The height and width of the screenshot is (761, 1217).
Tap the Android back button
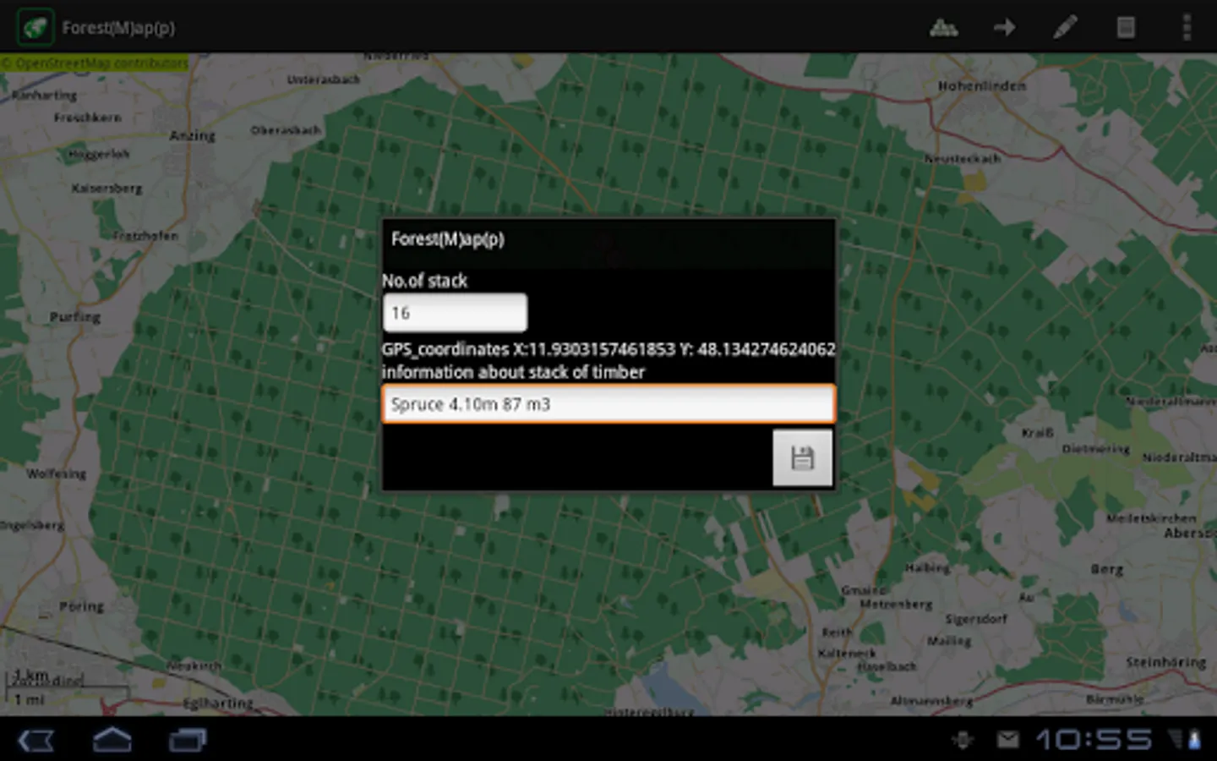35,741
